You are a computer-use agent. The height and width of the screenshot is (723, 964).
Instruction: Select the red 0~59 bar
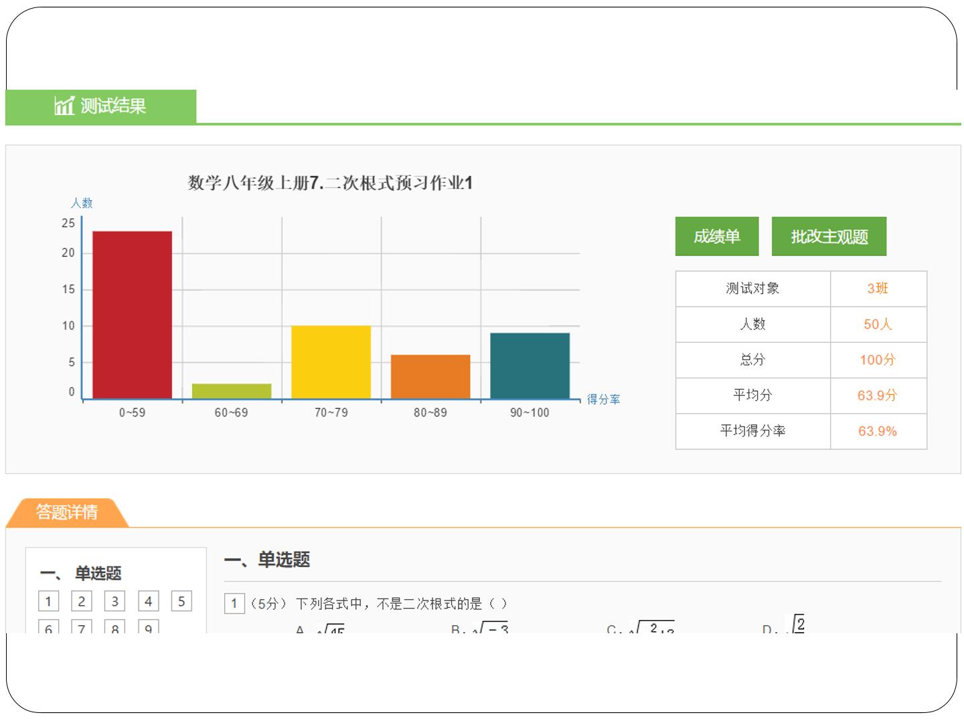132,315
